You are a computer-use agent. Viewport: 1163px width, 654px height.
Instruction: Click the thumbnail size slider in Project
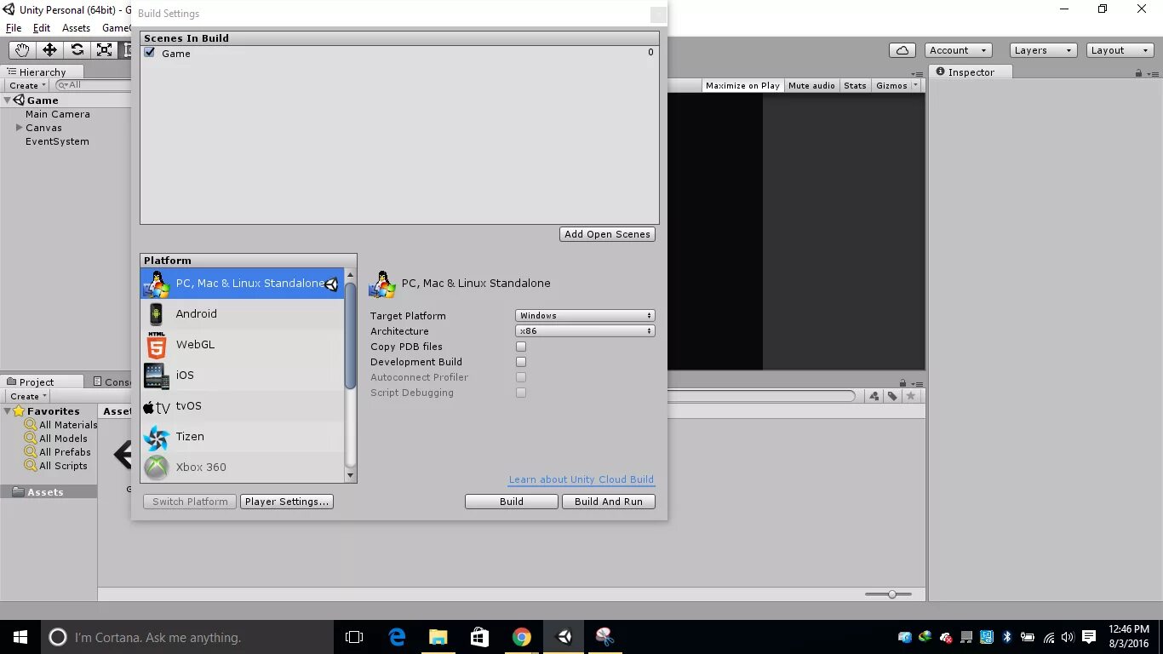point(891,594)
